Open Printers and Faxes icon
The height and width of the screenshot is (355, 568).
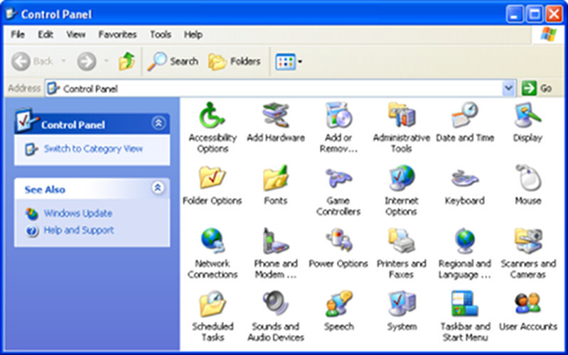tap(402, 242)
